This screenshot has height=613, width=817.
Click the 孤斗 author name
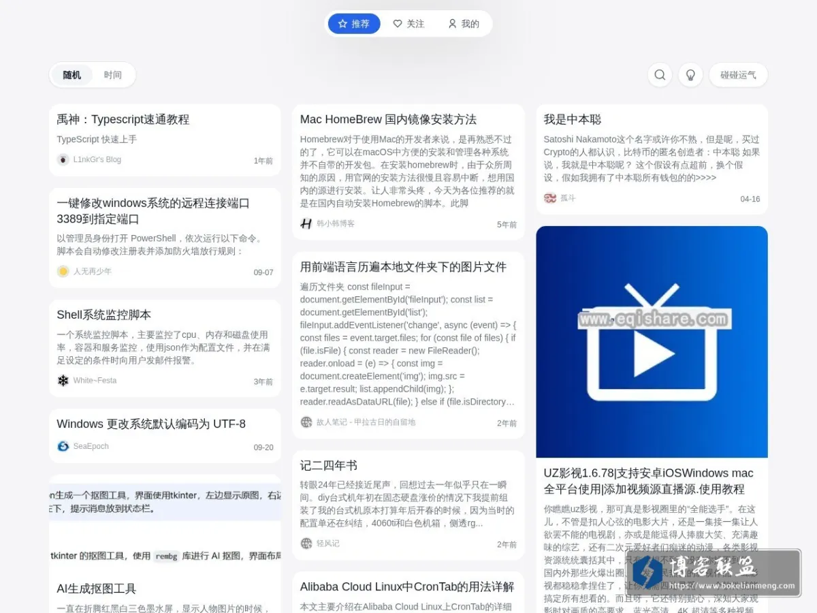point(568,198)
